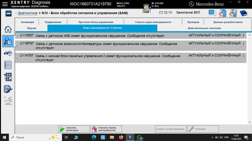This screenshot has height=141, width=252.
Task: Click Очистить память неисправностей button
Action: (106, 129)
